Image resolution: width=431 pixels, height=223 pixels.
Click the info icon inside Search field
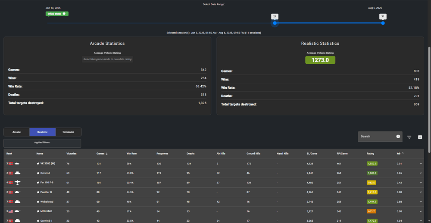[398, 136]
